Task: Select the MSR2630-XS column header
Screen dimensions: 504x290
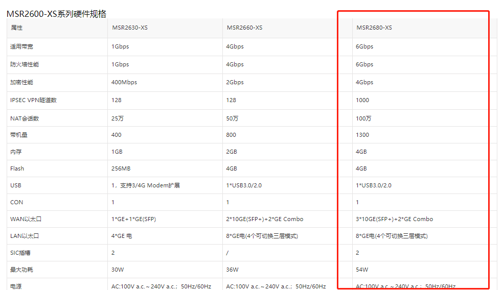Action: [x=130, y=28]
